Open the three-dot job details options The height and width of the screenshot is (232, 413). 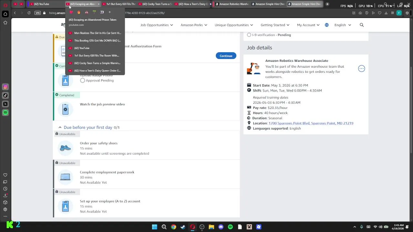[361, 68]
